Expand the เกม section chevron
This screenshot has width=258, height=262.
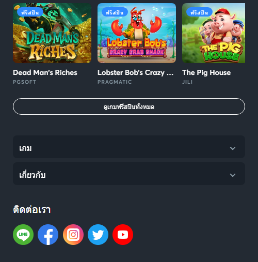coord(233,148)
